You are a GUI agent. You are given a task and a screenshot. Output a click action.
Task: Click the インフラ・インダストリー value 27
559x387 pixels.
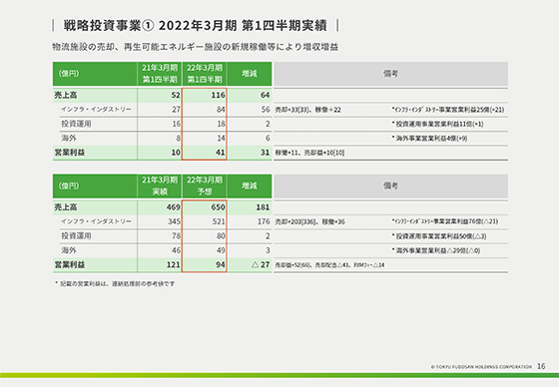pyautogui.click(x=176, y=110)
